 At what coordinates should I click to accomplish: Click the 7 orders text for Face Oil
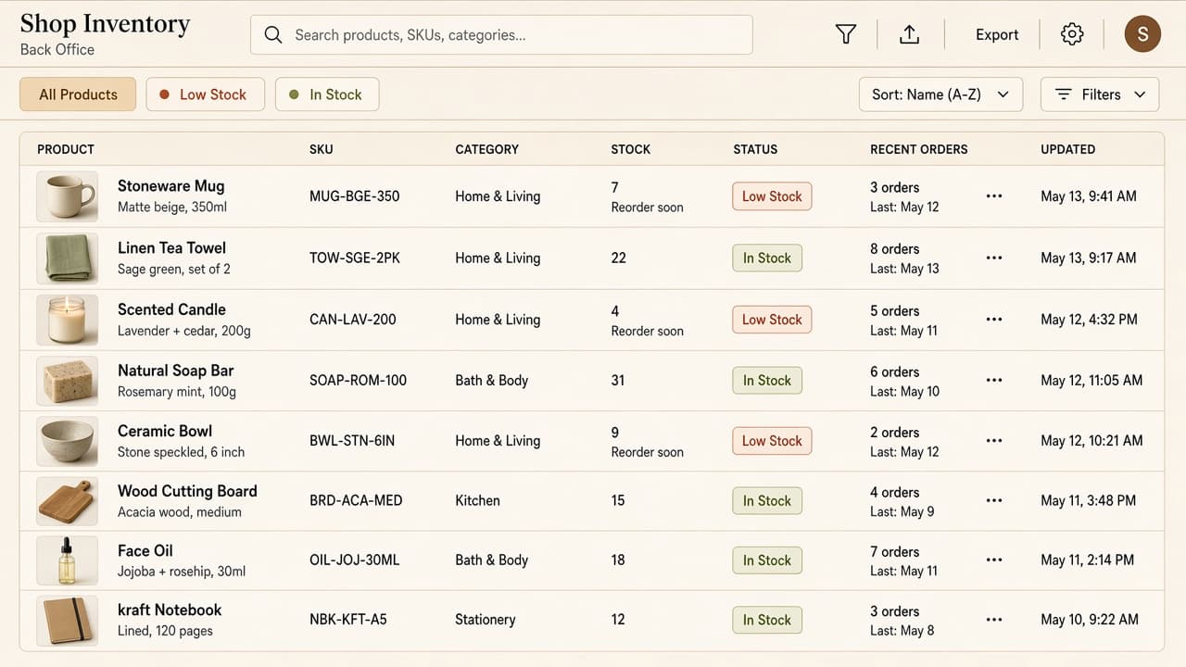pyautogui.click(x=894, y=551)
